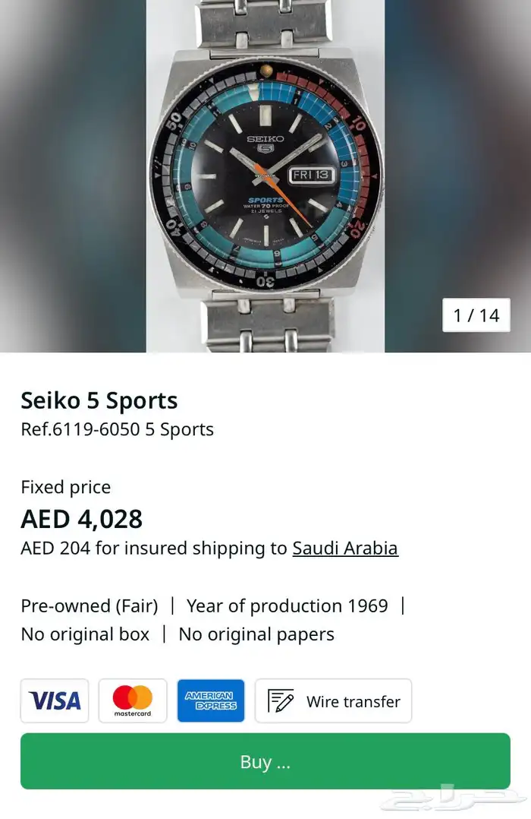Click the Wire transfer document icon
This screenshot has height=819, width=531.
tap(281, 701)
